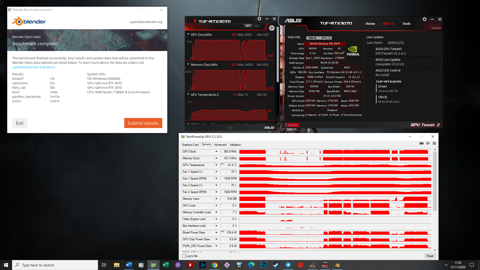Toggle the OpenCL checkbox

click(x=306, y=115)
